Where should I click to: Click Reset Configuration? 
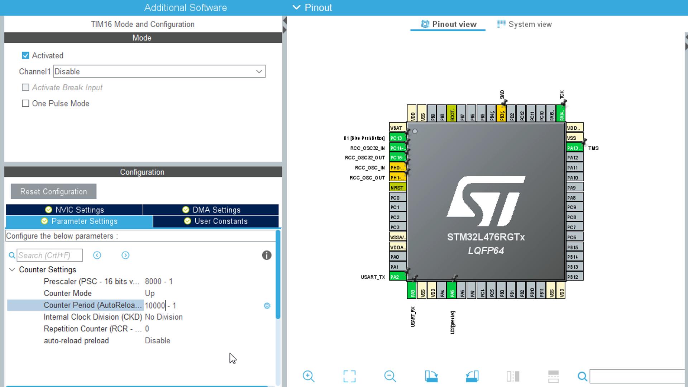(x=53, y=191)
